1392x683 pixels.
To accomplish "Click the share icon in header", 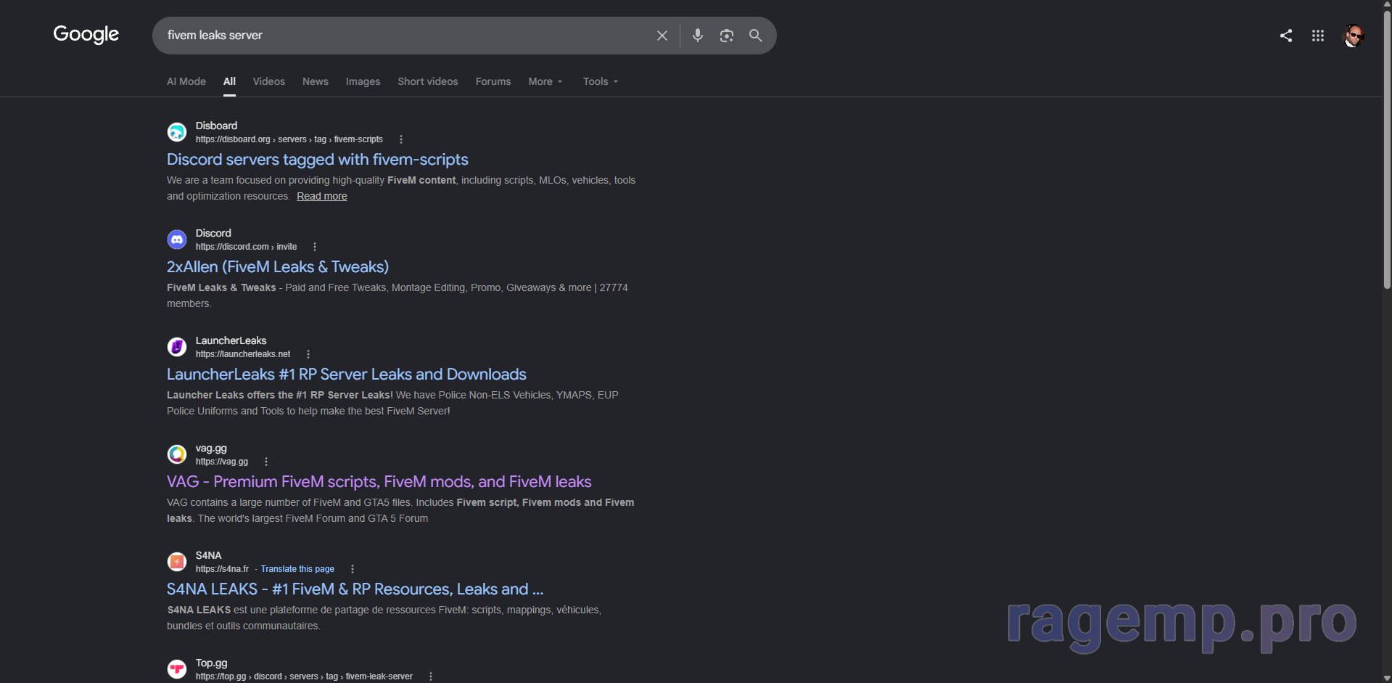I will click(1286, 36).
